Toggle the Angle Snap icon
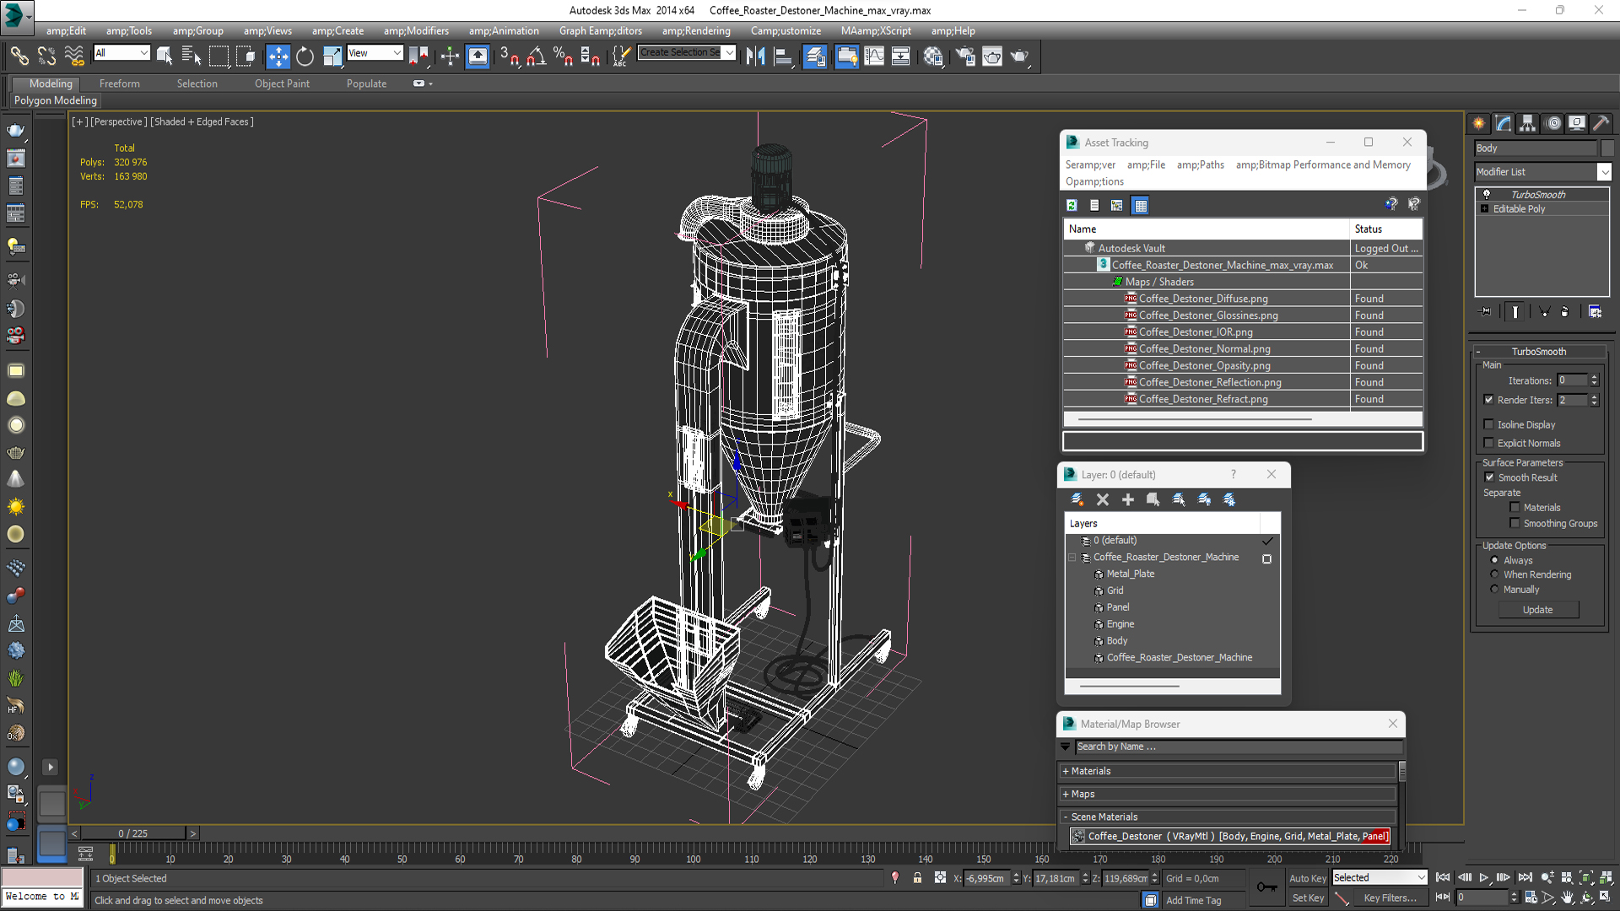 pos(536,57)
